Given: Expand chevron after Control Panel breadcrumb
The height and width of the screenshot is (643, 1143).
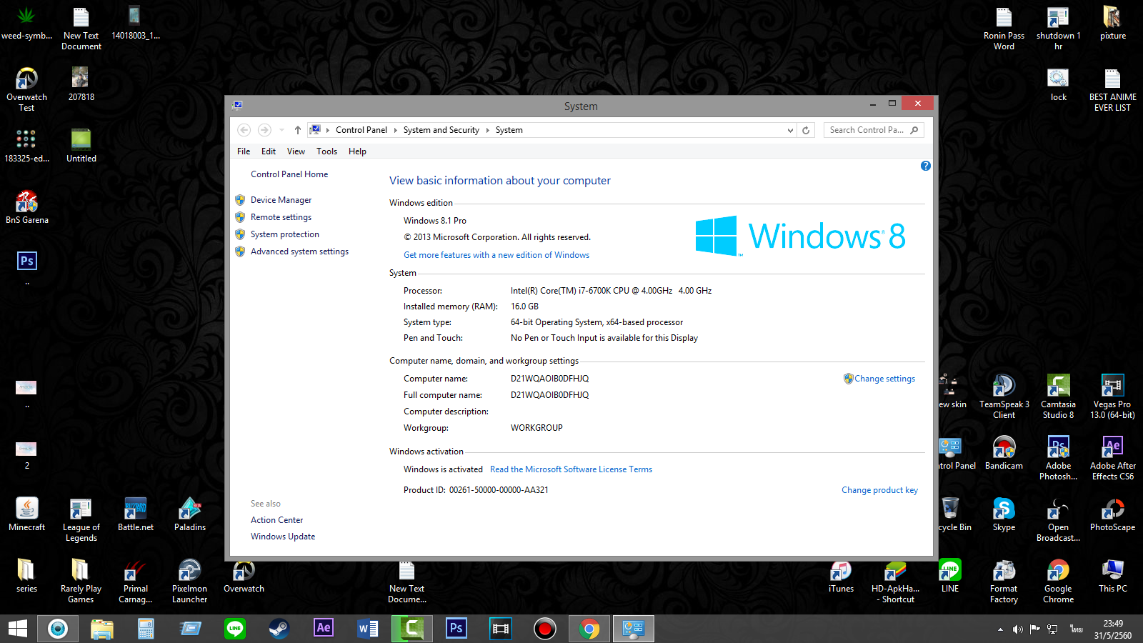Looking at the screenshot, I should tap(395, 130).
